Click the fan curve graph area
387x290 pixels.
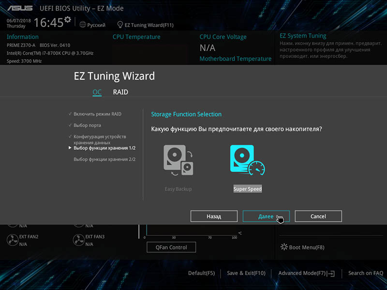pyautogui.click(x=191, y=231)
